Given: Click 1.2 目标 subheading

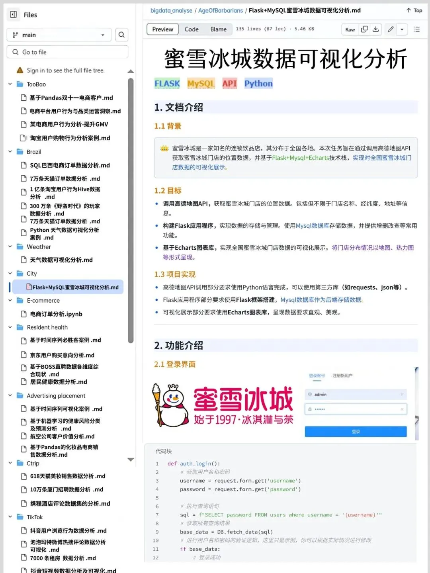Looking at the screenshot, I should (x=168, y=191).
